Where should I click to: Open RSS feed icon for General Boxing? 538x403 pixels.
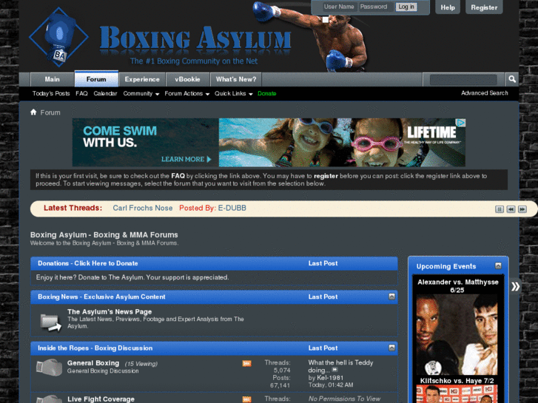pos(246,363)
